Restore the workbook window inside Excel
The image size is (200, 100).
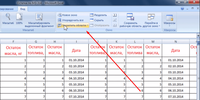click(x=192, y=8)
